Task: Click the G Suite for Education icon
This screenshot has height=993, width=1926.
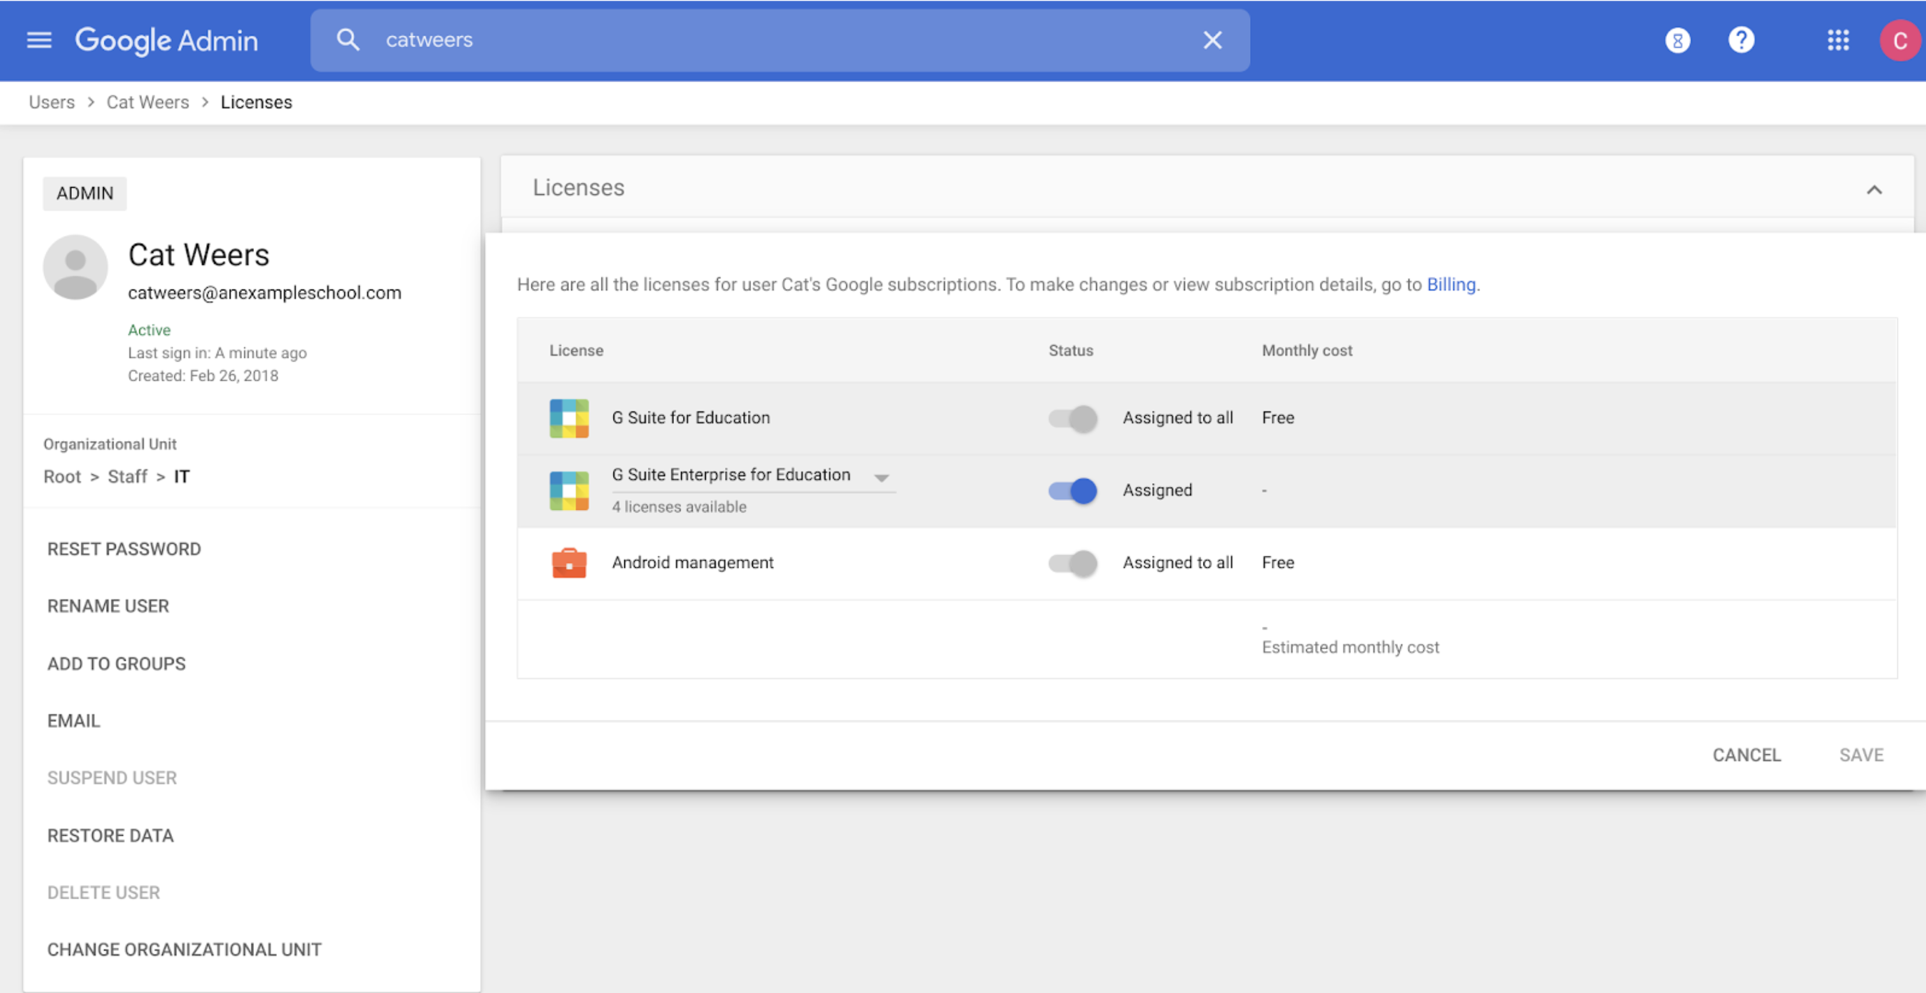Action: 568,417
